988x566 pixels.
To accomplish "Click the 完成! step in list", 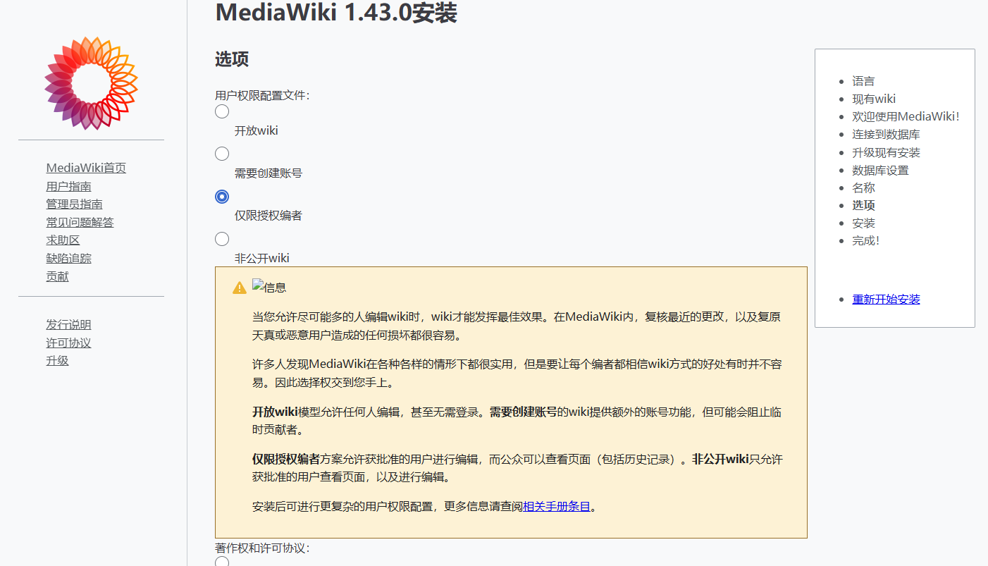I will [x=866, y=240].
